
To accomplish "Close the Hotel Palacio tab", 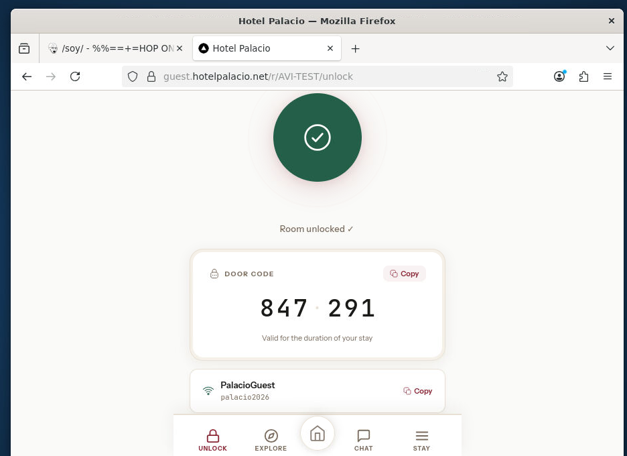I will [330, 48].
